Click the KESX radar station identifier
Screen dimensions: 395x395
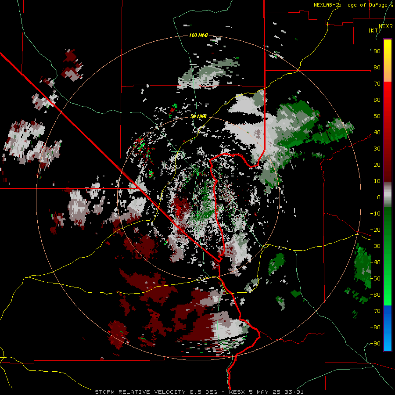coord(237,392)
